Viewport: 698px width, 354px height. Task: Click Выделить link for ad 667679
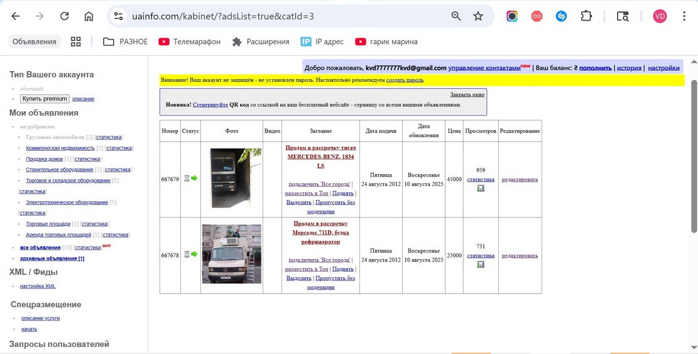[298, 202]
